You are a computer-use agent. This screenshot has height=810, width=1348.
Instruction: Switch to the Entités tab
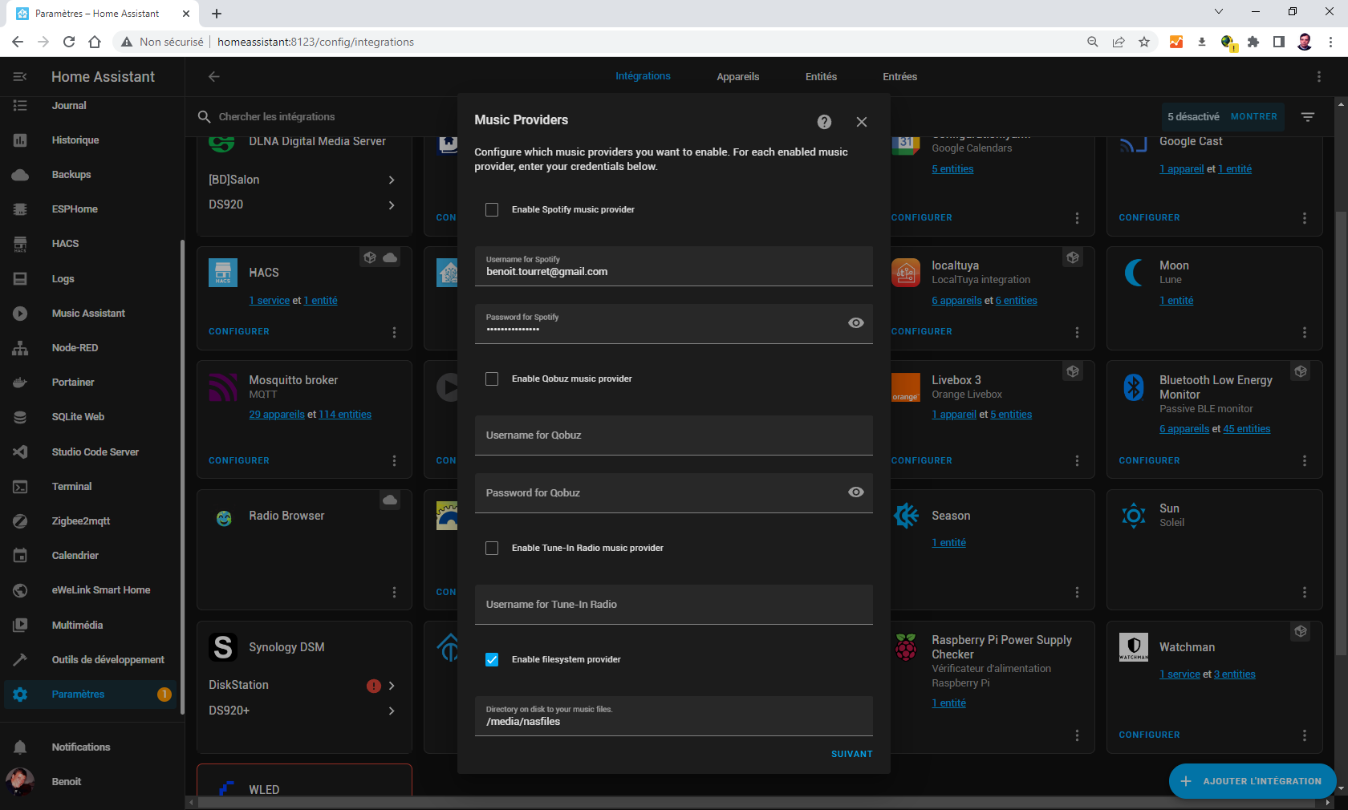821,77
